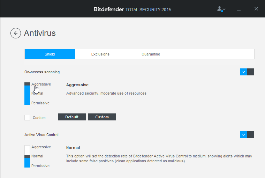Screen dimensions: 265x178
Task: Minimize the Bitdefender window
Action: pyautogui.click(x=239, y=9)
